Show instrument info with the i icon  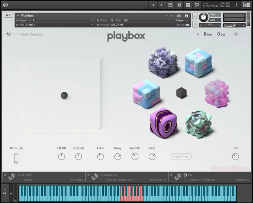187,16
